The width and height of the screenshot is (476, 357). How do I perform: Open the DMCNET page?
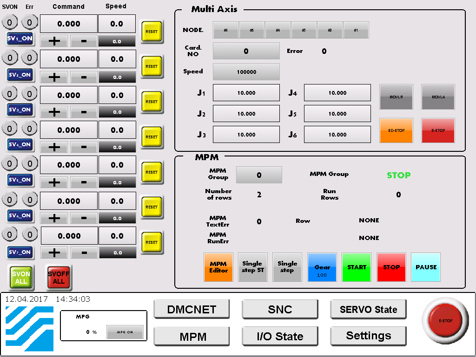tap(192, 310)
